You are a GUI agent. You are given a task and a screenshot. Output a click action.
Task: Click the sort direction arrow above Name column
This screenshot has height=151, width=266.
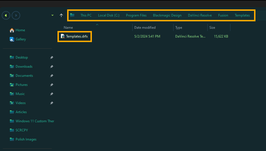click(x=97, y=25)
